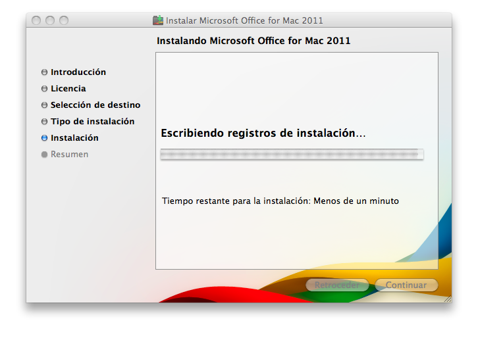Select the Licencia step label

coord(68,89)
